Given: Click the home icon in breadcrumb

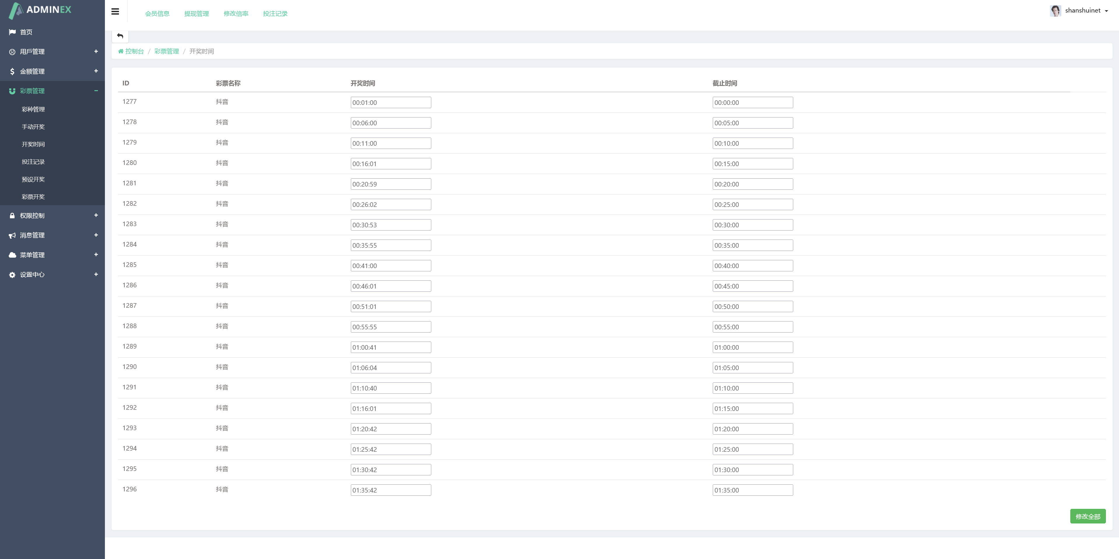Looking at the screenshot, I should [x=121, y=51].
